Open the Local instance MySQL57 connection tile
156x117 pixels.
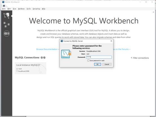tap(30, 68)
